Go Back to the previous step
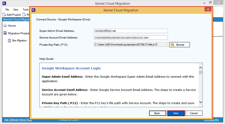 click(x=157, y=113)
